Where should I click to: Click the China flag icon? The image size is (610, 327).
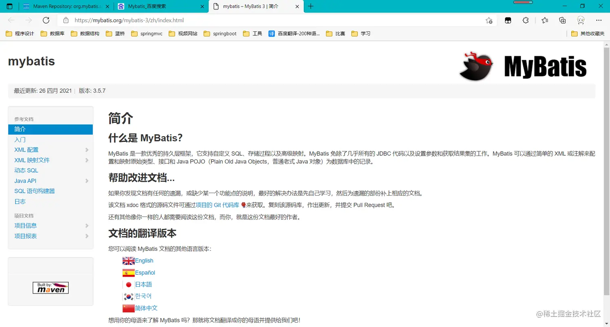(x=129, y=308)
